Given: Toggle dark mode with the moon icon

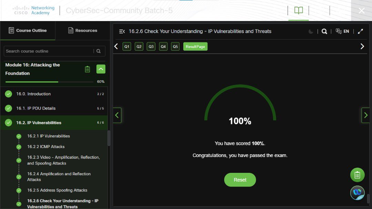Looking at the screenshot, I should pyautogui.click(x=310, y=31).
